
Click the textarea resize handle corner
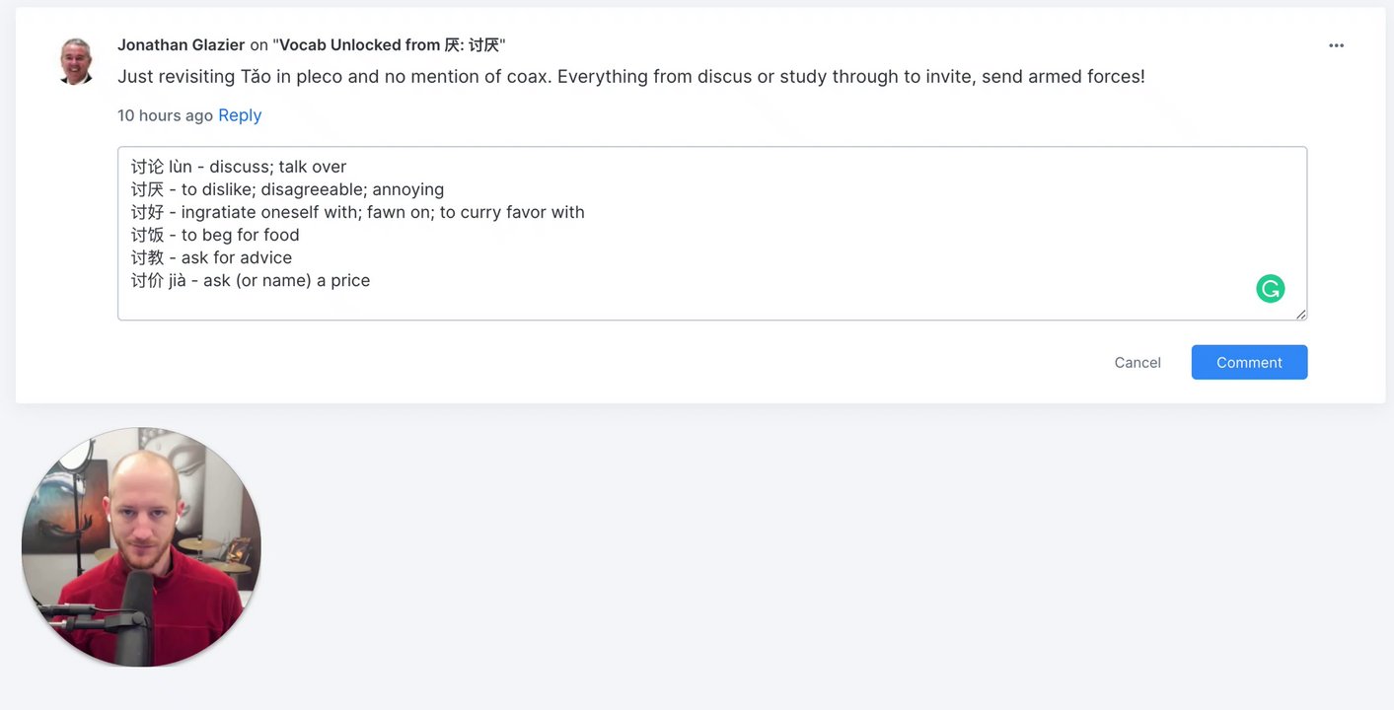(x=1301, y=314)
